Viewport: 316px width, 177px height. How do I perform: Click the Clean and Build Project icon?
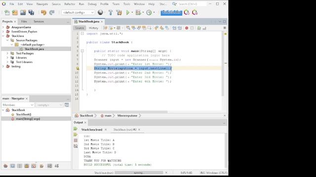119,12
